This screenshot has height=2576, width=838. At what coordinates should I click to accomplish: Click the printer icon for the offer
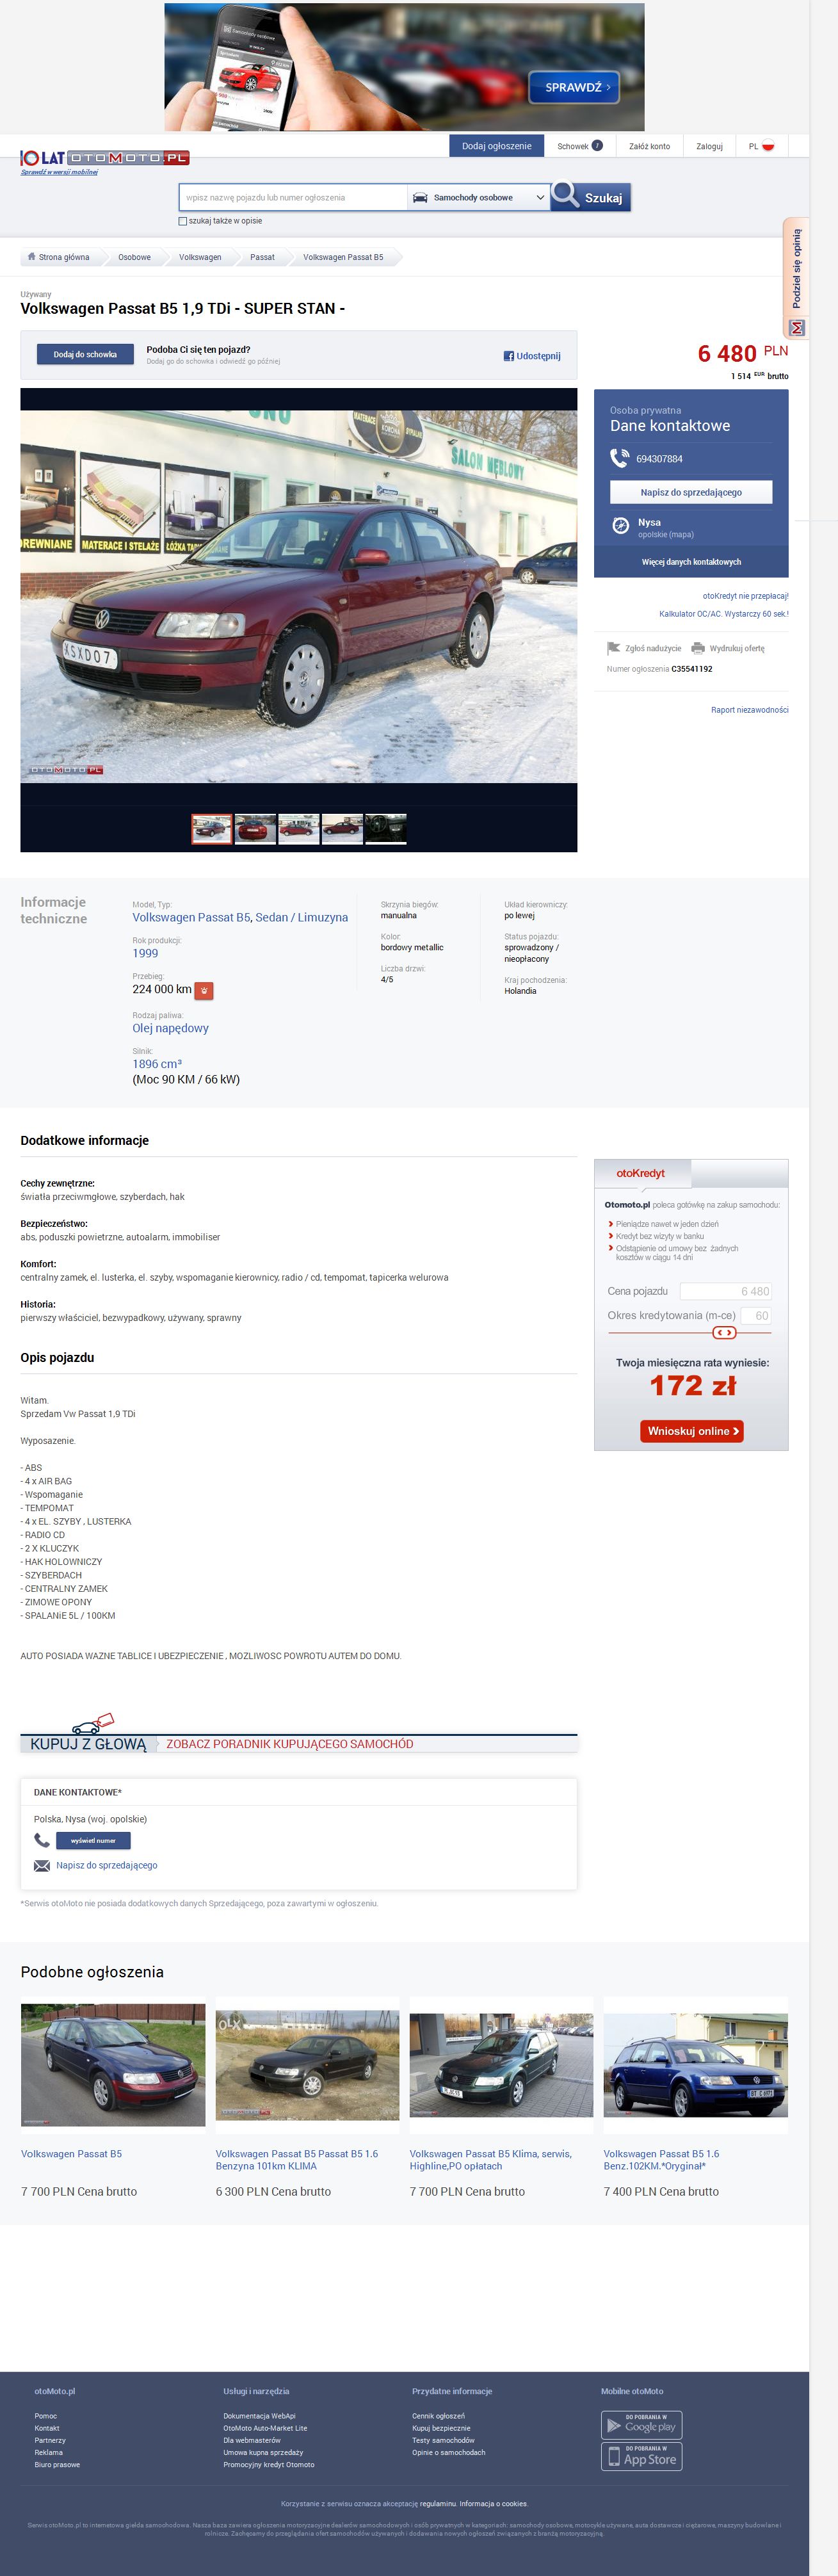pyautogui.click(x=698, y=648)
